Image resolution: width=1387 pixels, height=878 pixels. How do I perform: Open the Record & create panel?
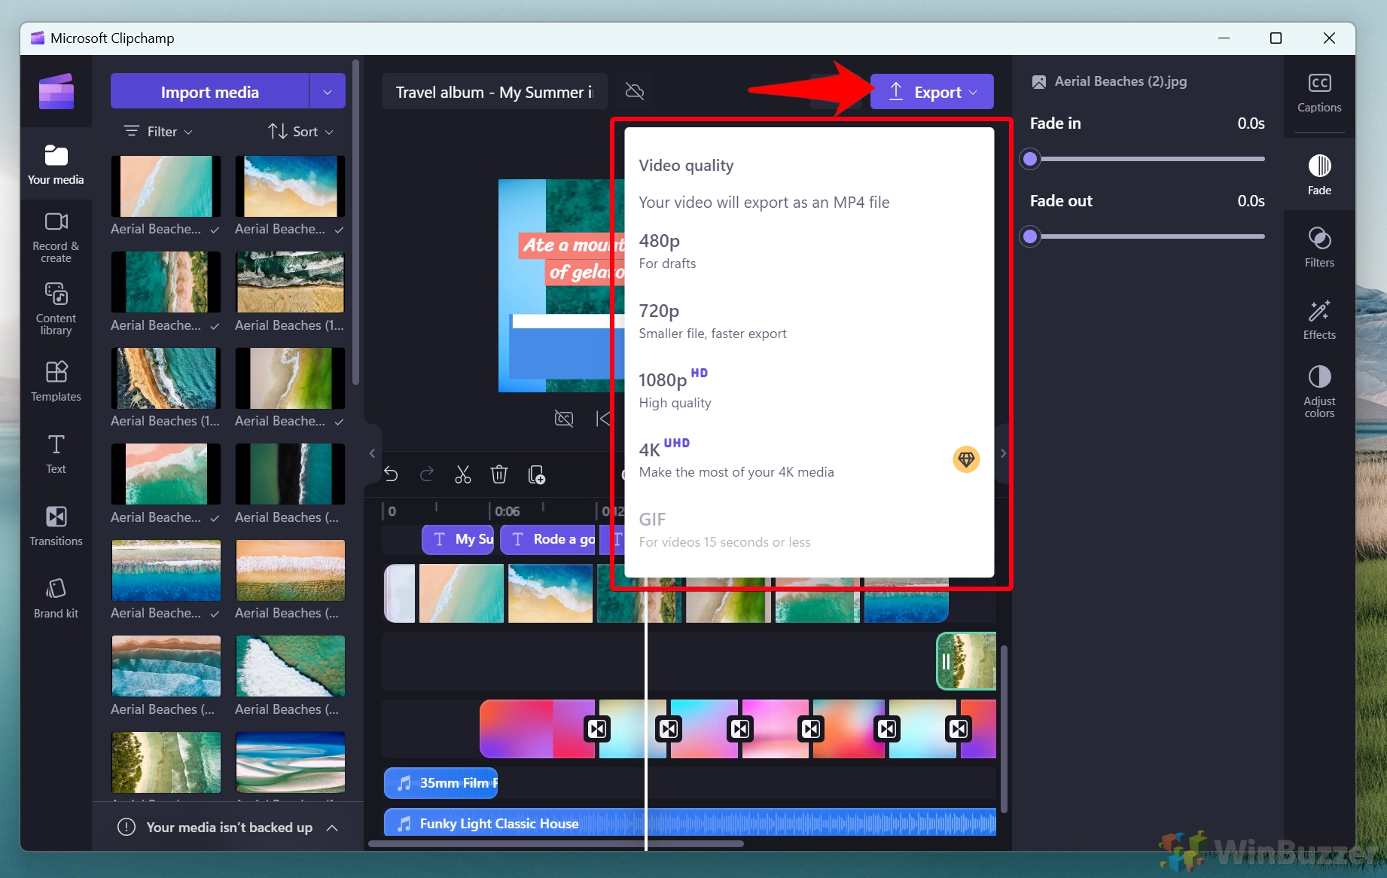[x=56, y=236]
